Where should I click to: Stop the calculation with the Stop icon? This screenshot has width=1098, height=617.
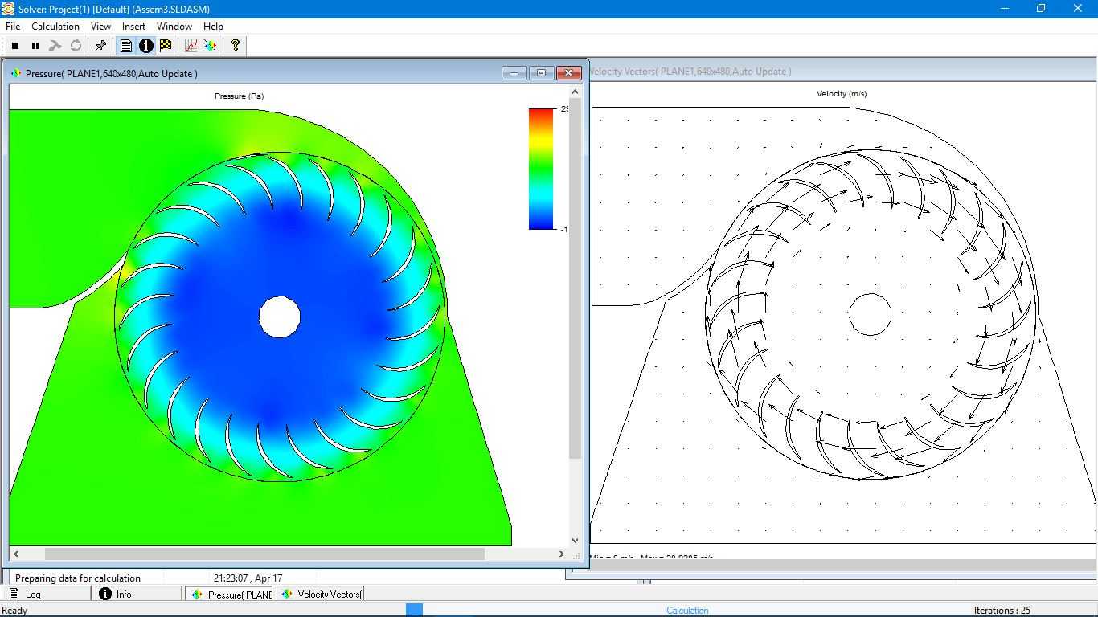click(15, 46)
